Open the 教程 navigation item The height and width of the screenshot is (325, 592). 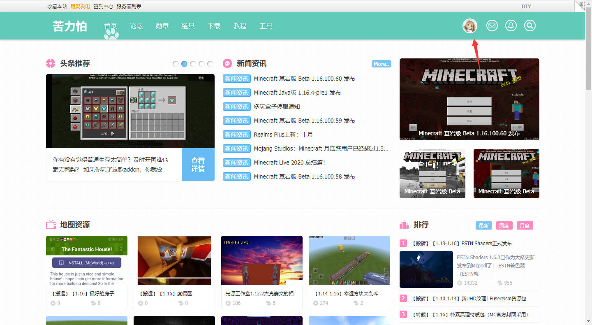pyautogui.click(x=240, y=26)
